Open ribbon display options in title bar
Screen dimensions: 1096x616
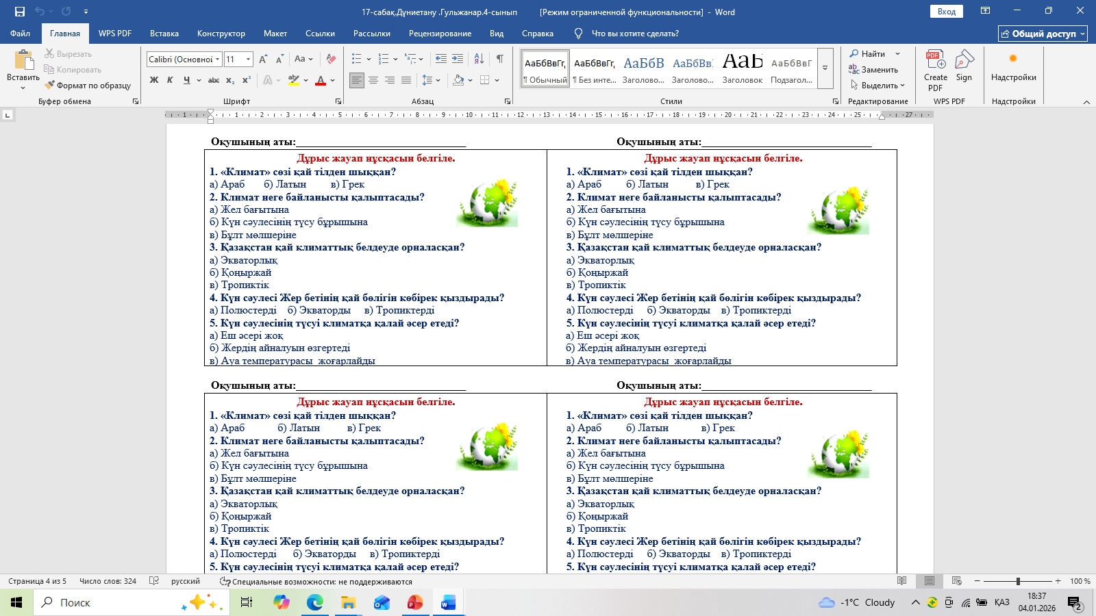(x=985, y=12)
